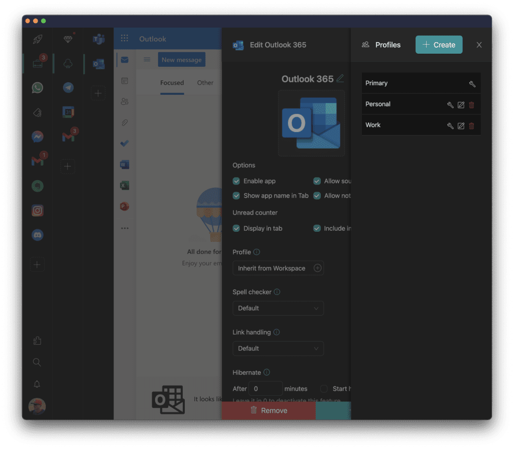514x449 pixels.
Task: Uncheck the Enable app checkbox
Action: (236, 181)
